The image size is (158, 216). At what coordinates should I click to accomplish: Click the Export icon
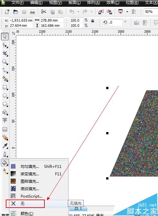coord(109,12)
